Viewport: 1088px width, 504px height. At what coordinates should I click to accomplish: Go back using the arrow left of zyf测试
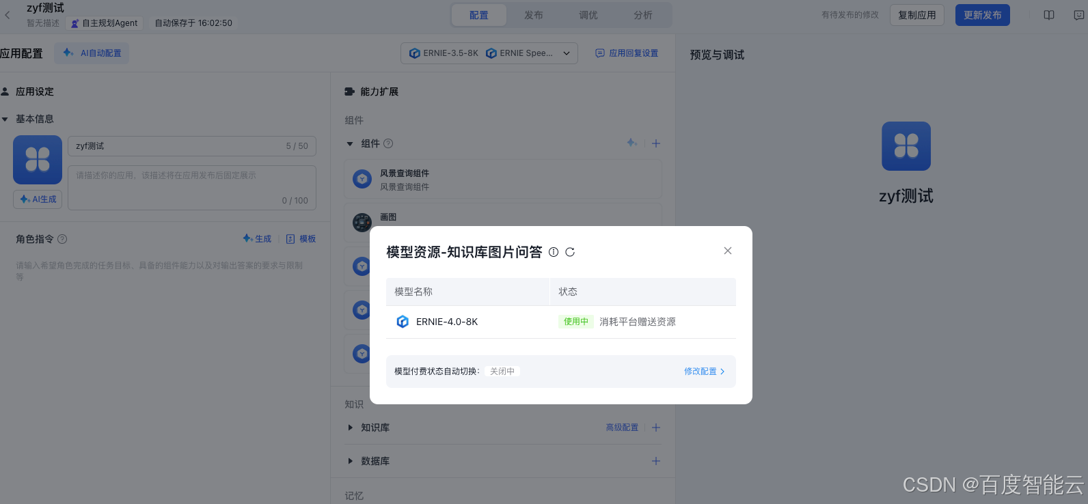[x=8, y=14]
